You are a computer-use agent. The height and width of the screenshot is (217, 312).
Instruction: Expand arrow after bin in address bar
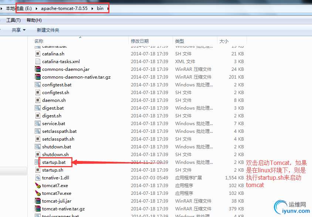point(108,8)
